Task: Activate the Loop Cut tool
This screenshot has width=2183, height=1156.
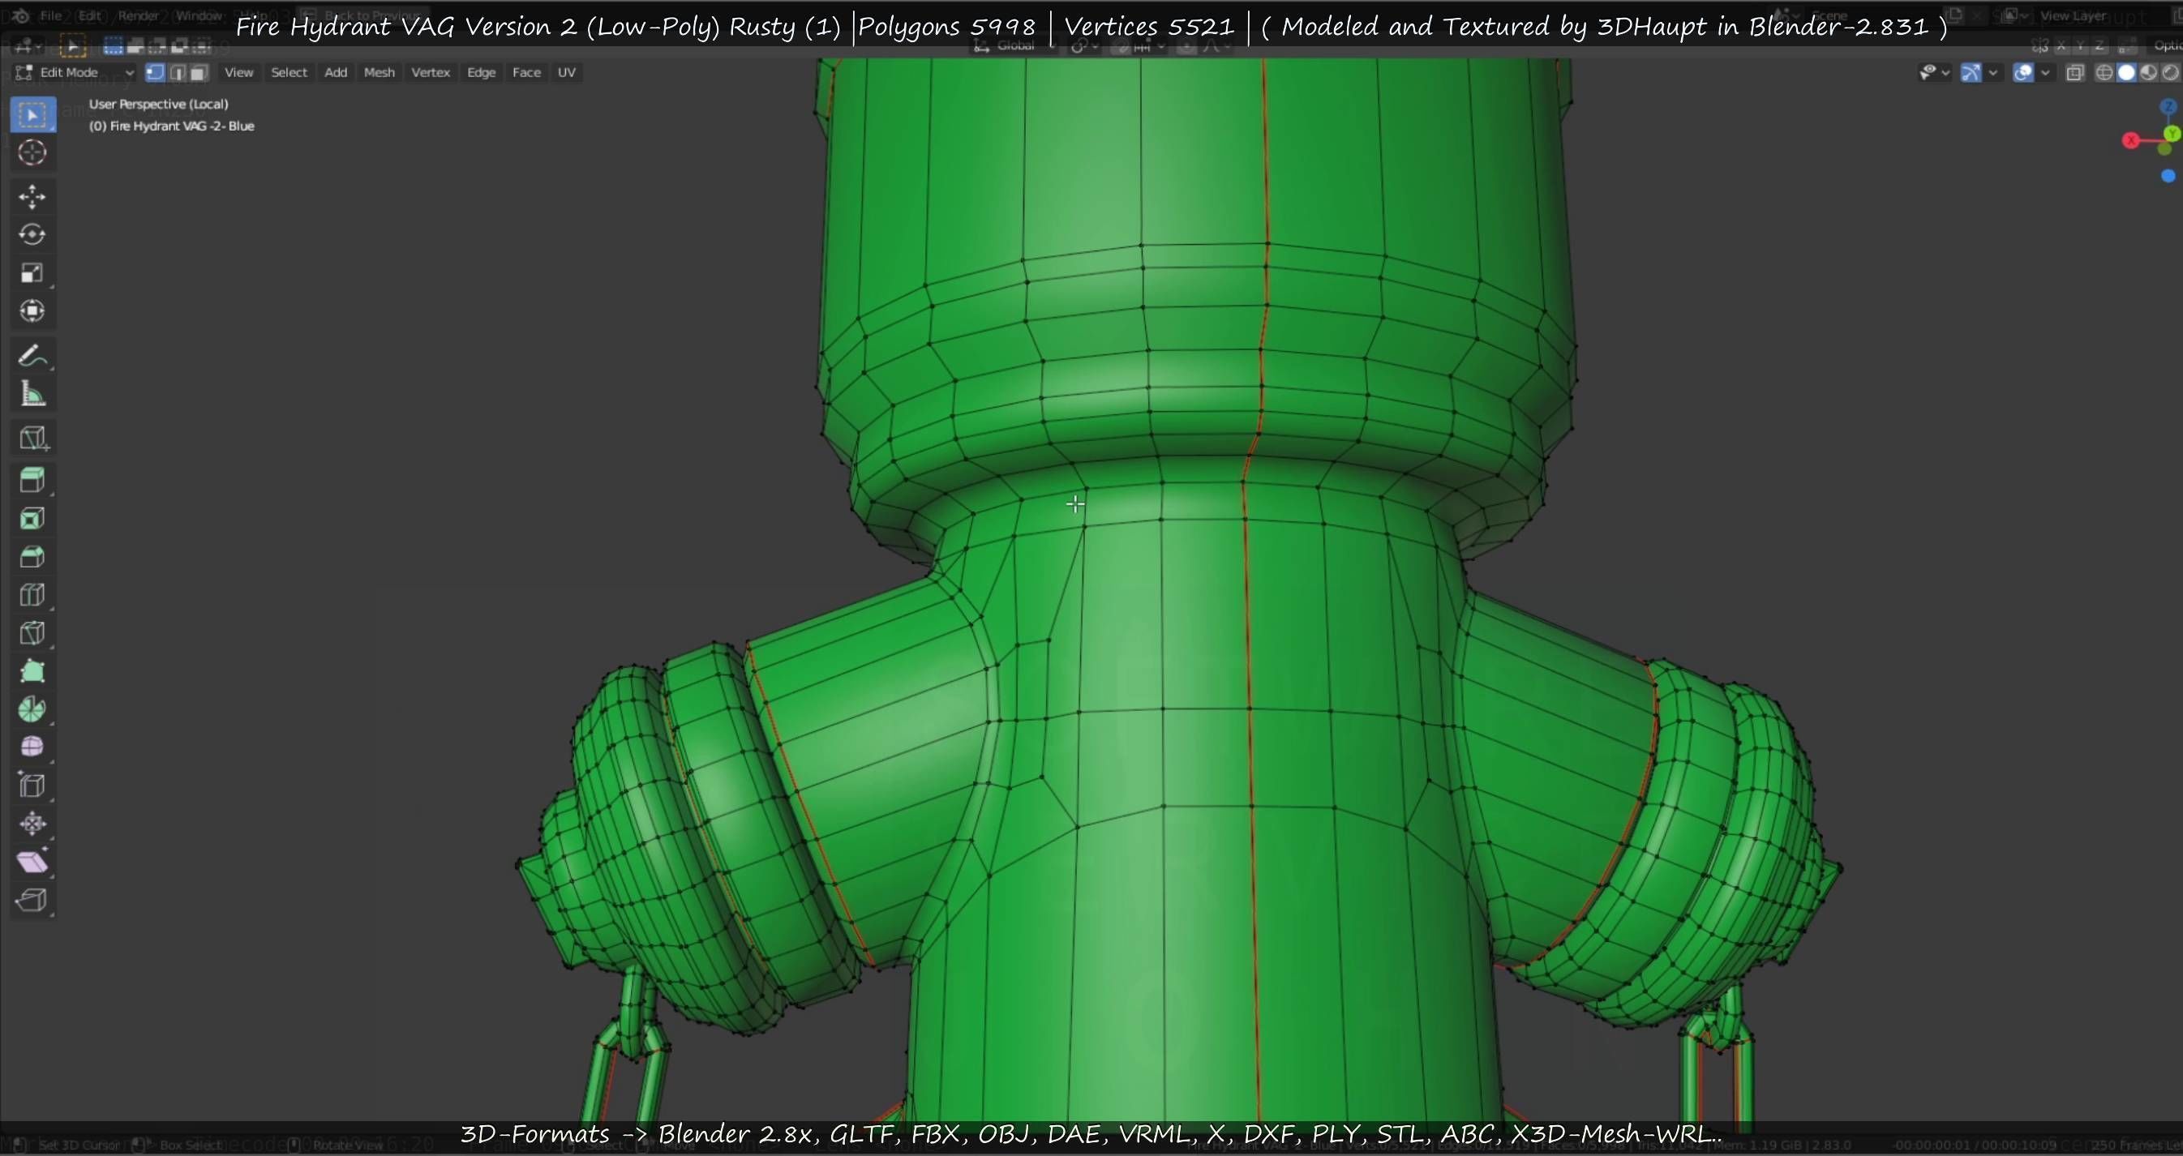Action: pos(33,594)
